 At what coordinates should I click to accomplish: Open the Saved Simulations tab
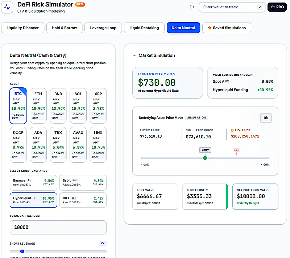coord(227,28)
